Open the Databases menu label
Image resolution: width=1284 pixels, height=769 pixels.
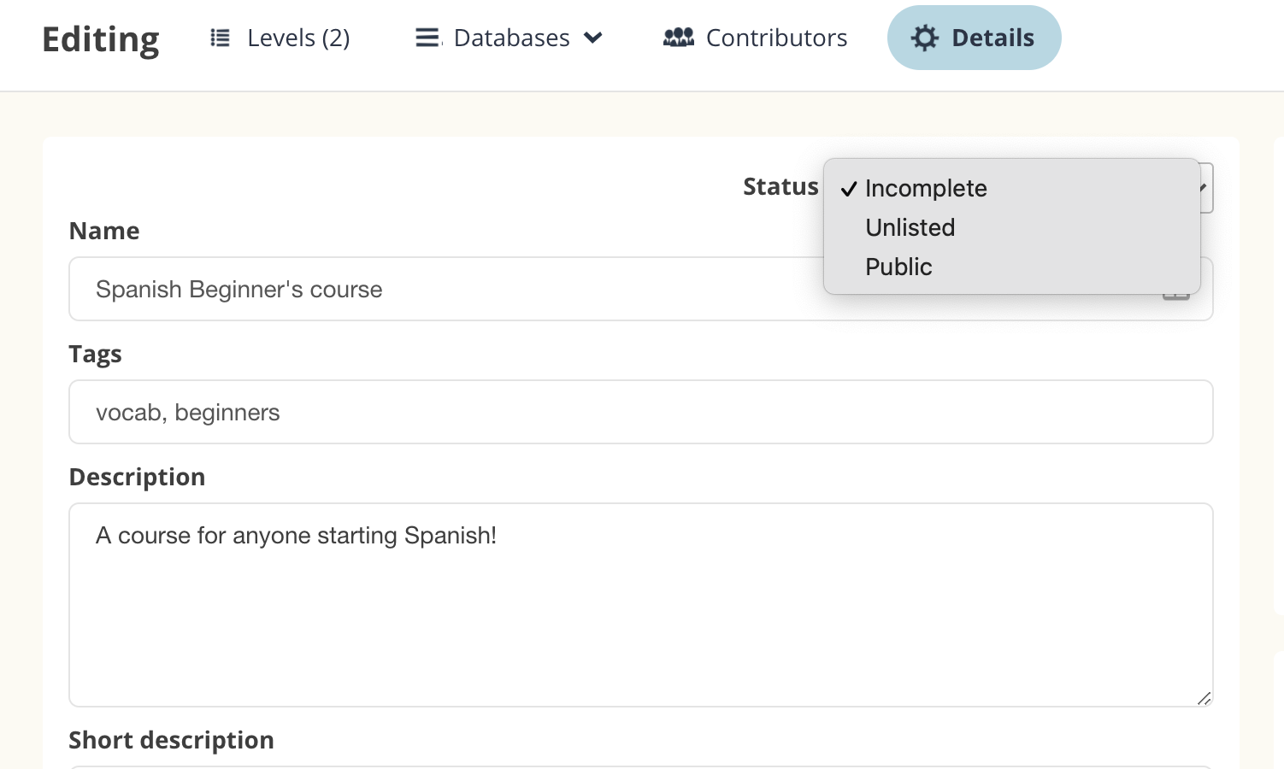pos(511,38)
